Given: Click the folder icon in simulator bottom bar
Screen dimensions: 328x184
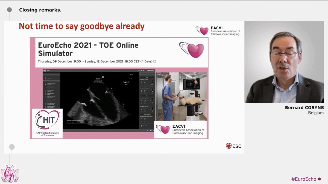Looking at the screenshot, I should (x=151, y=130).
